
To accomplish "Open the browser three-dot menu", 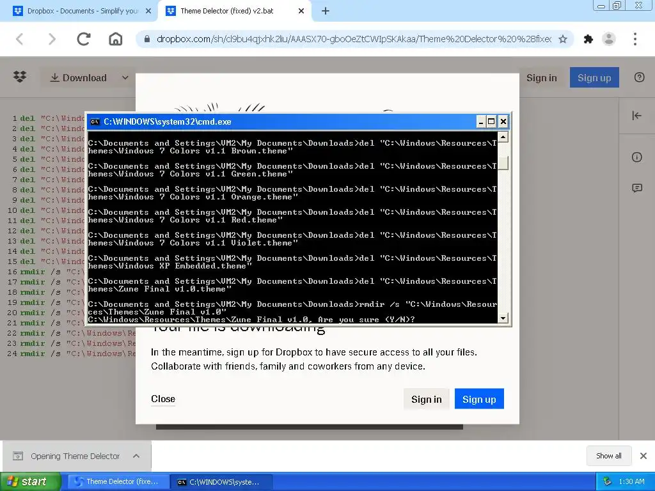I will (x=635, y=39).
